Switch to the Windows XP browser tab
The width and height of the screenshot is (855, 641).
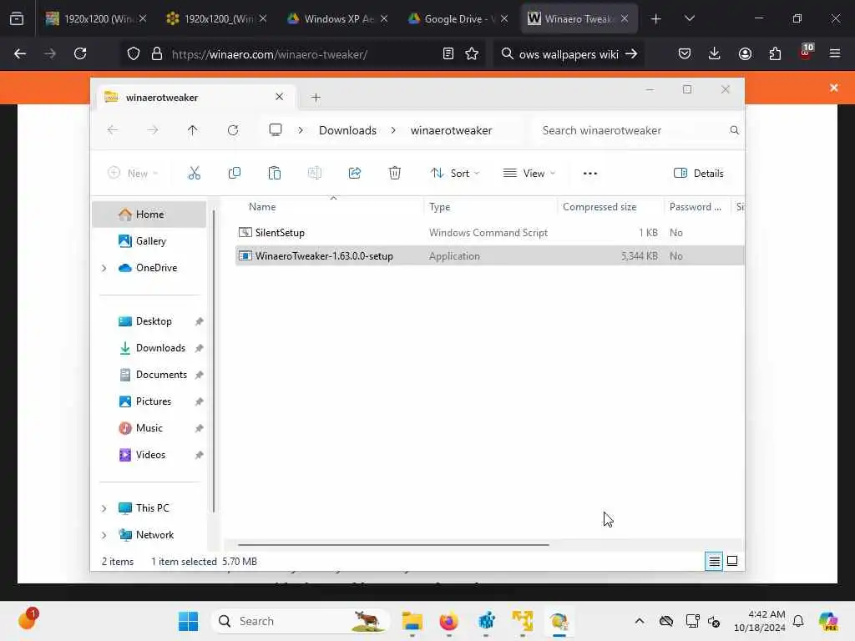point(338,19)
